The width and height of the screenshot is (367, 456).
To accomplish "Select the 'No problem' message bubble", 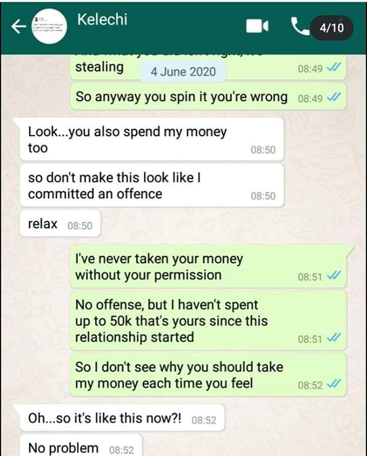I will point(81,445).
